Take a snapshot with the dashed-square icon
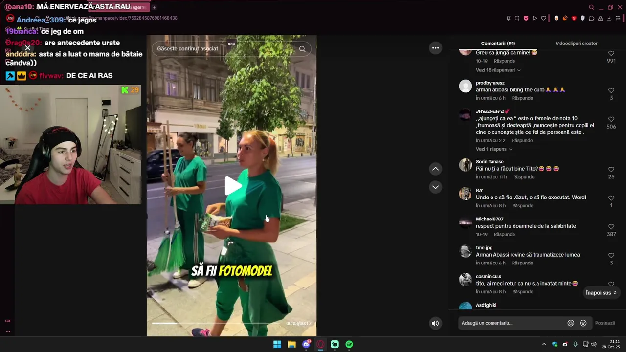 (517, 18)
